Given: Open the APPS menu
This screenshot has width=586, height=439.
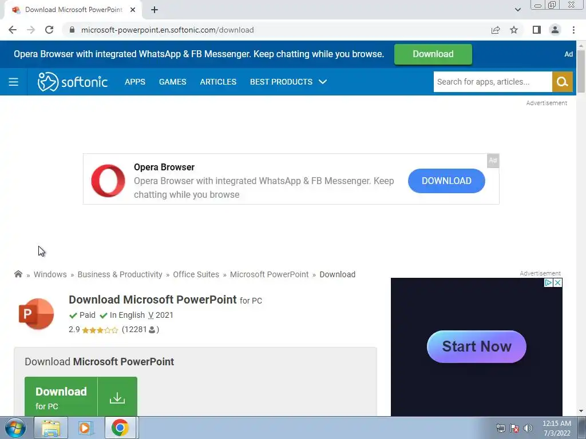Looking at the screenshot, I should pyautogui.click(x=135, y=82).
